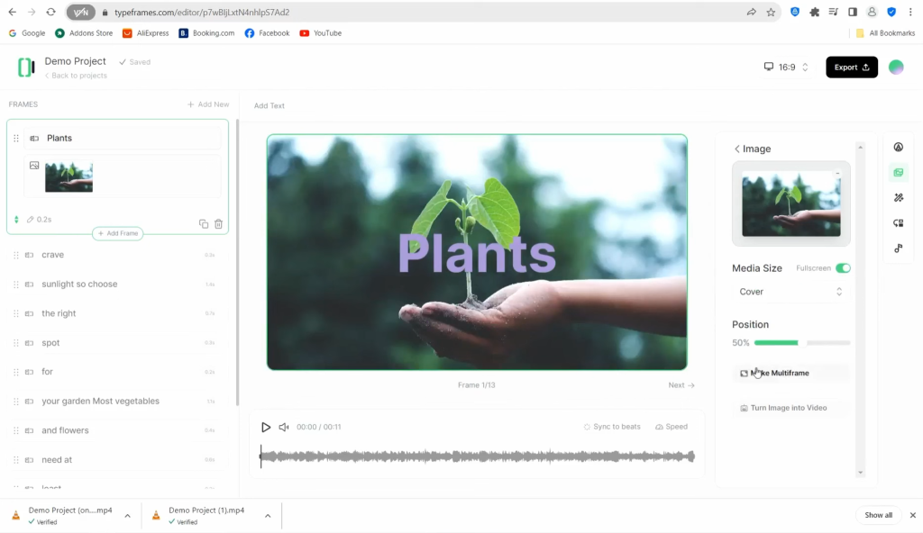Mute audio with speaker icon
This screenshot has height=533, width=923.
click(x=284, y=427)
